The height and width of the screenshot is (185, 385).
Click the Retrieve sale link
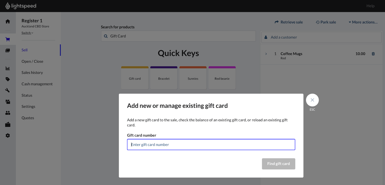[289, 22]
